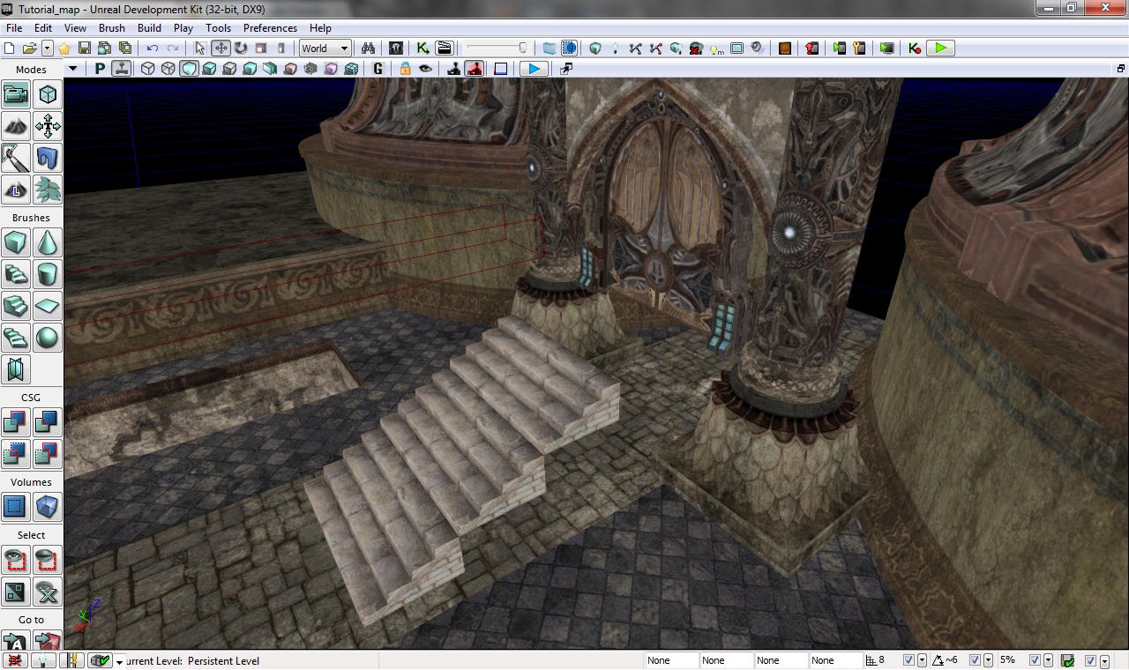Image resolution: width=1129 pixels, height=670 pixels.
Task: Toggle the viewport lock padlock icon
Action: tap(405, 69)
